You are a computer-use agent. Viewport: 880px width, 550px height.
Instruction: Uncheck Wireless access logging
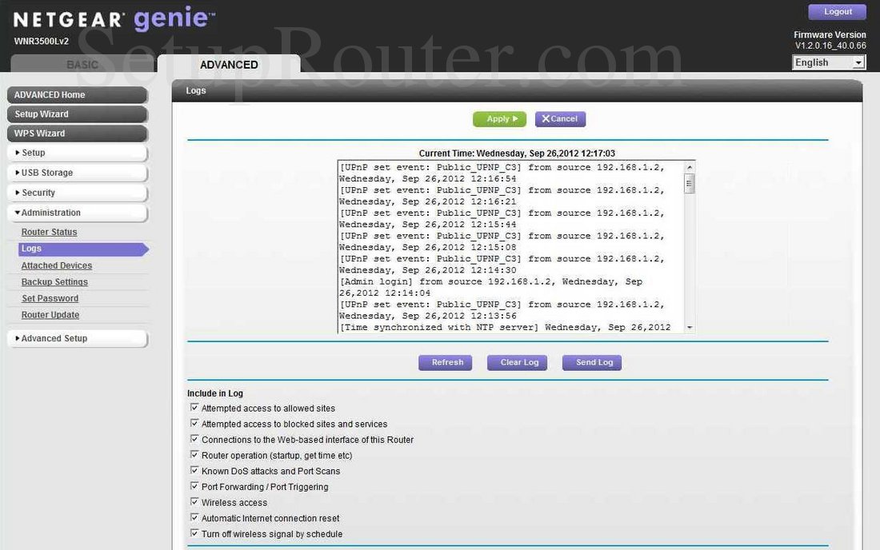tap(194, 501)
